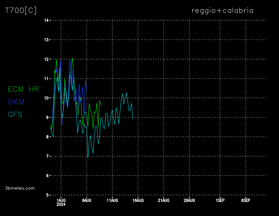Open the 3bmeteo.com watermark link
The width and height of the screenshot is (279, 216).
(20, 188)
